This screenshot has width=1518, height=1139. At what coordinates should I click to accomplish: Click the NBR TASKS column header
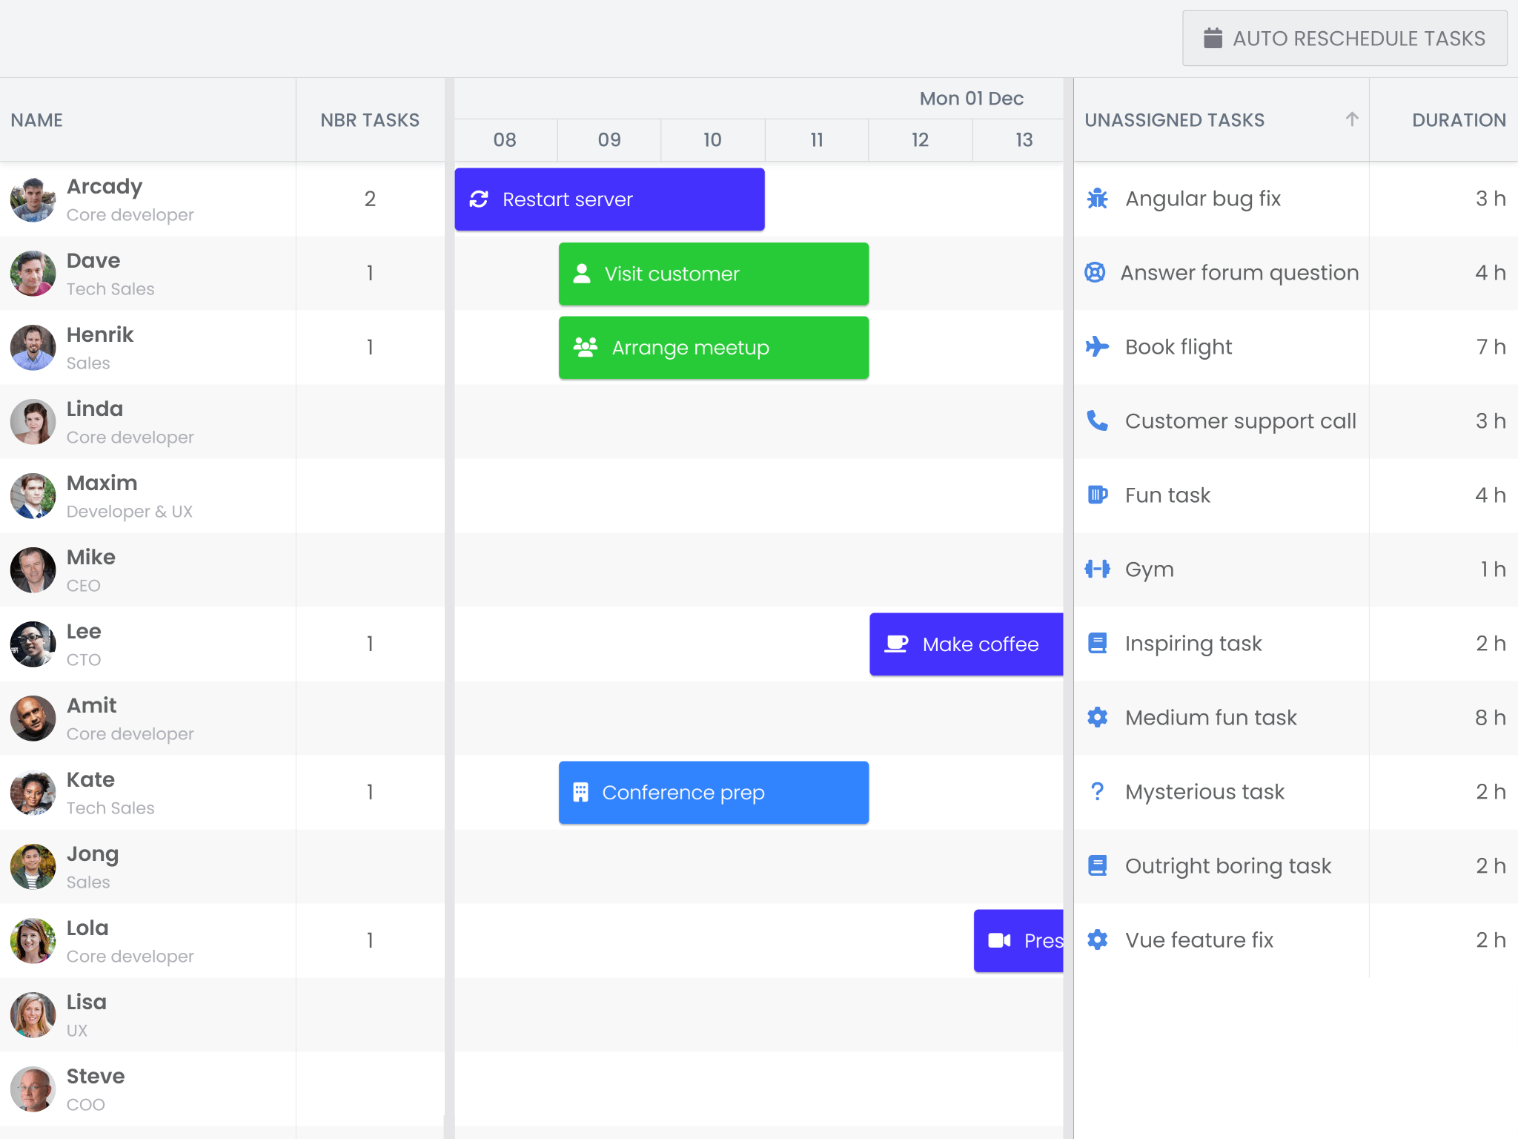[x=369, y=120]
